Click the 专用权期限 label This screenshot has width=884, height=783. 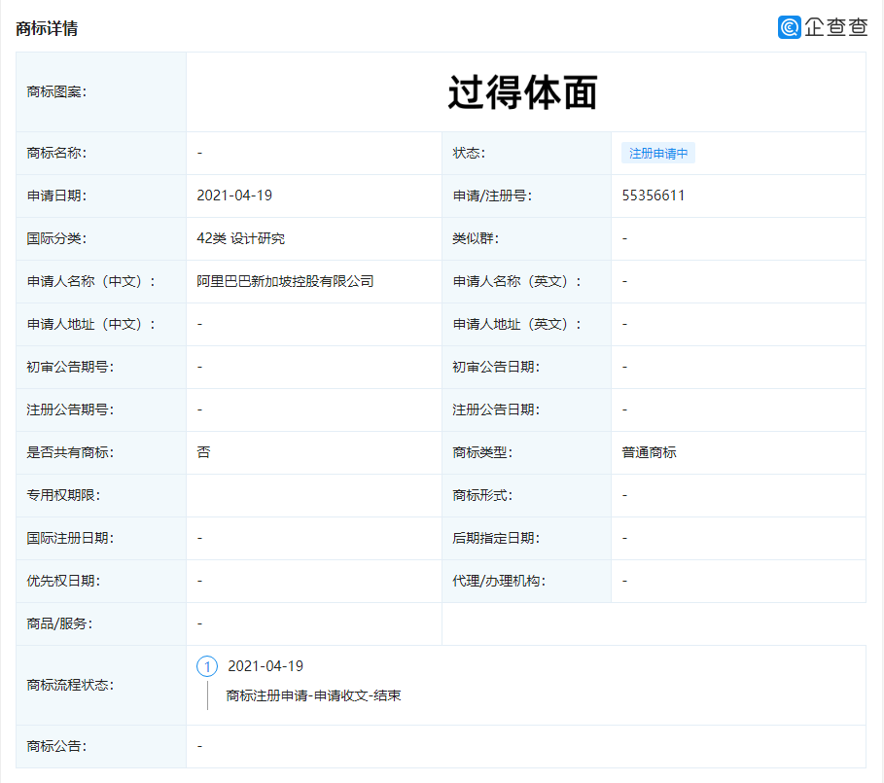point(63,495)
